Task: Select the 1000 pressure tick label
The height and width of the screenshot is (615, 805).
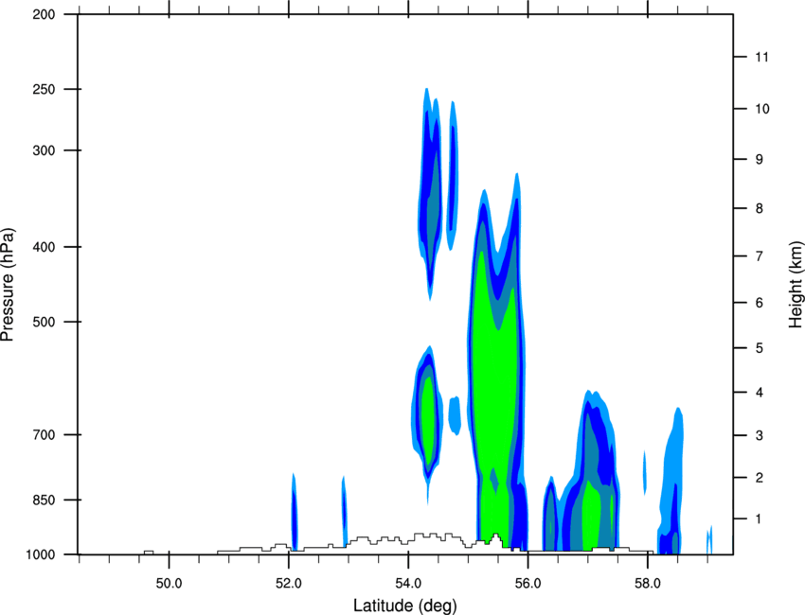Action: 40,554
